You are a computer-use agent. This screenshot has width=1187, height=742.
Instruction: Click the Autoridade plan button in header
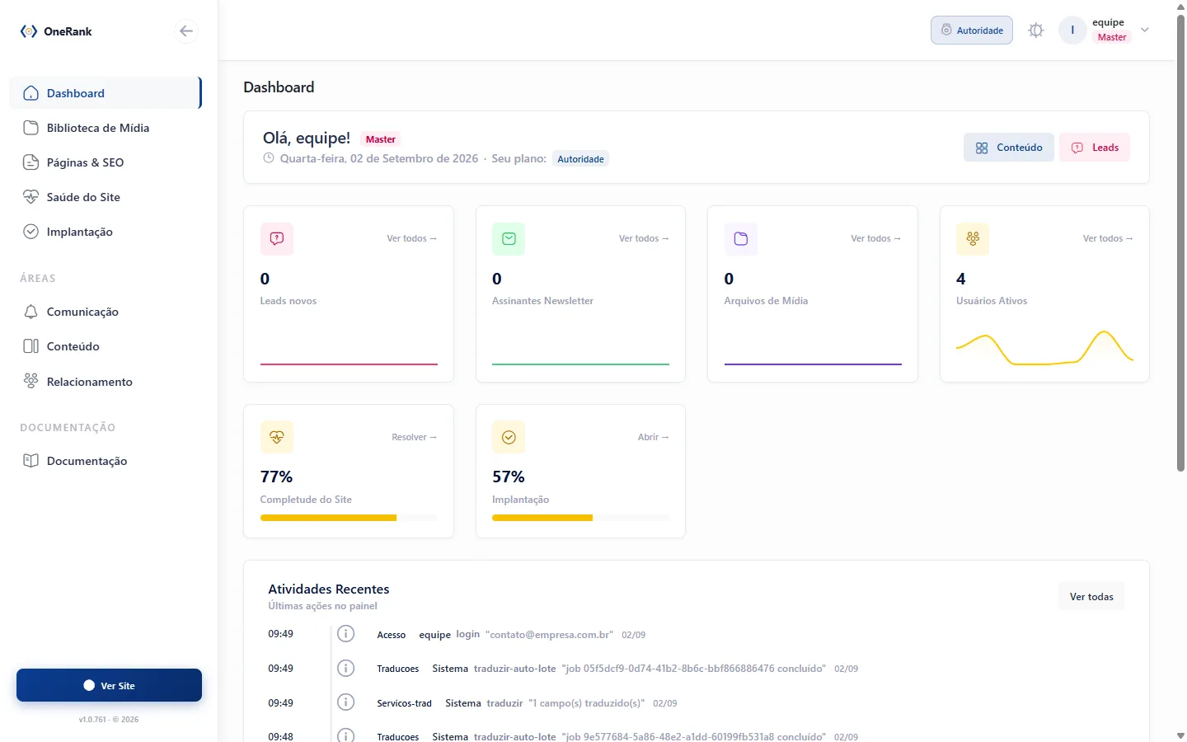point(972,31)
